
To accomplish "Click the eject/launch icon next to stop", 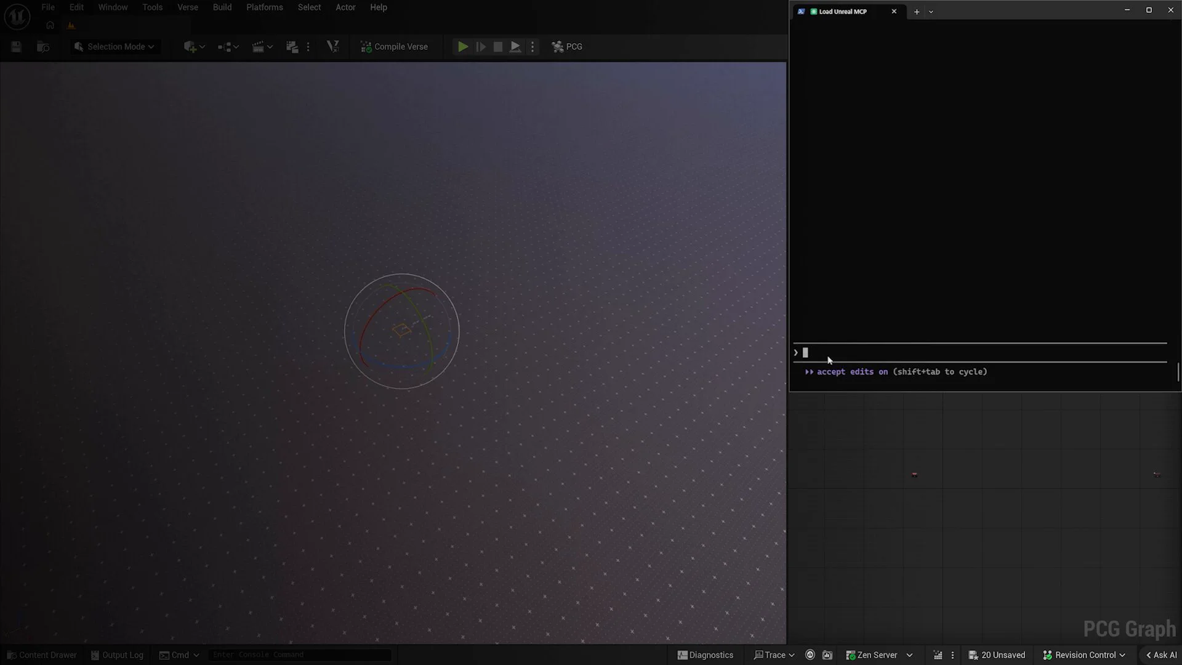I will [x=515, y=47].
